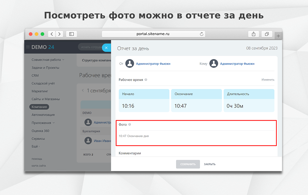Screen dimensions: 308x195
Task: Click the 10:47 Окончание дня photo entry
Action: [133, 136]
